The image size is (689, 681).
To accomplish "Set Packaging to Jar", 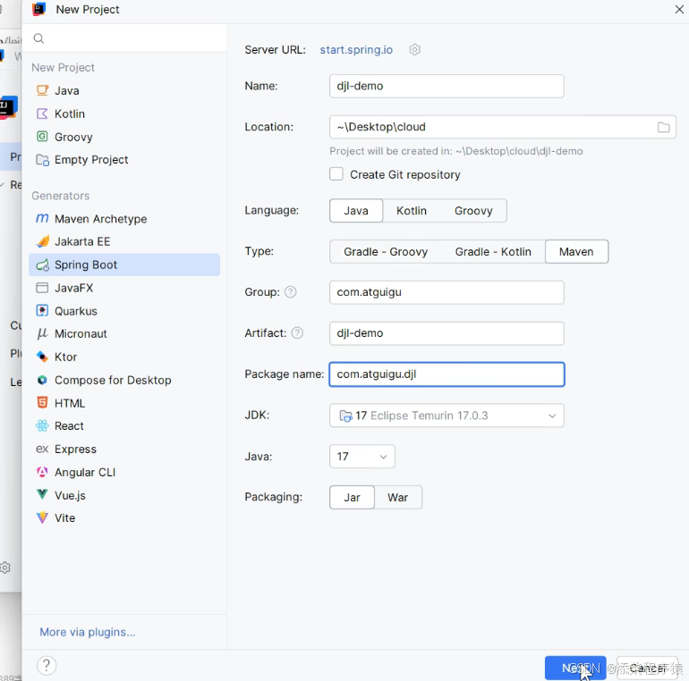I will tap(352, 497).
